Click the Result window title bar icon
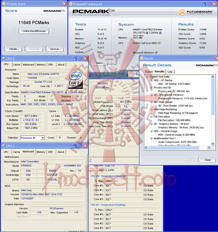The height and width of the screenshot is (232, 218). coord(142,58)
